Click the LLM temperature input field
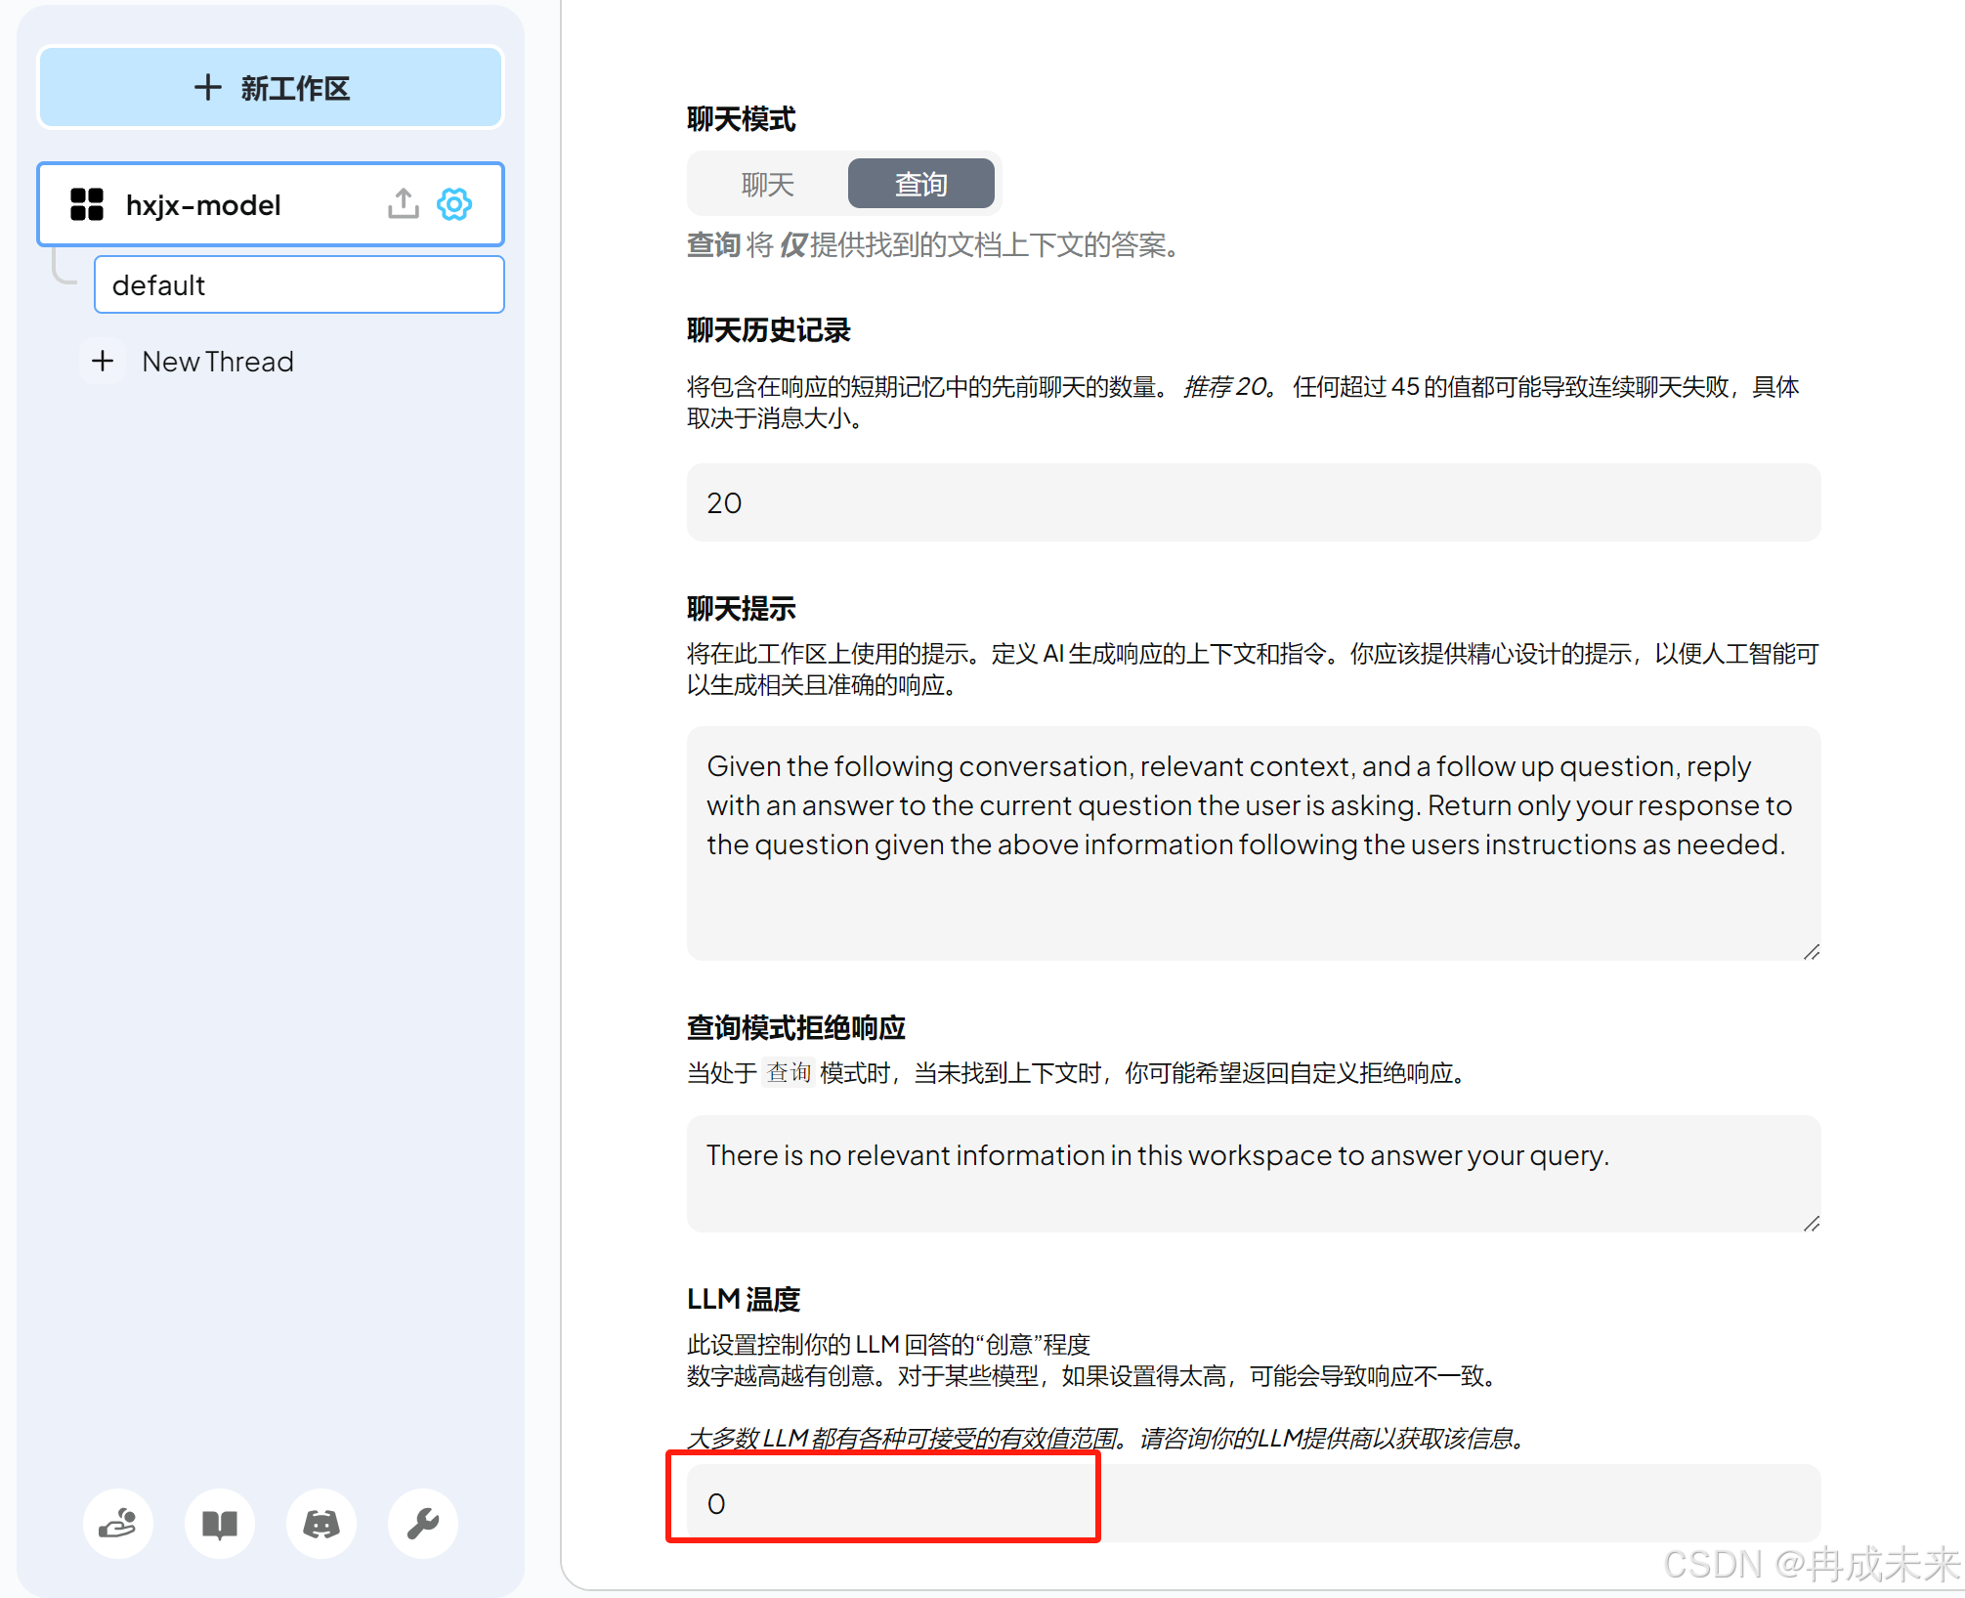Viewport: 1965px width, 1598px height. coord(1253,1503)
